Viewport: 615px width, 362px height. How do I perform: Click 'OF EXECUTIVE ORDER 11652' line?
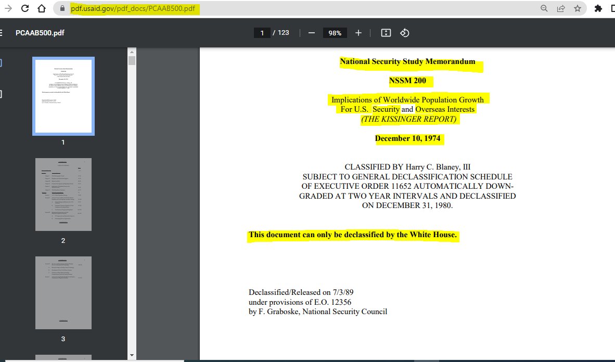(x=407, y=186)
